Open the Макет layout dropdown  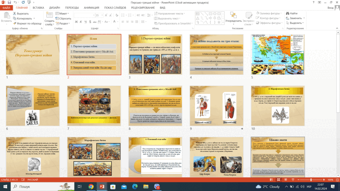pos(62,13)
